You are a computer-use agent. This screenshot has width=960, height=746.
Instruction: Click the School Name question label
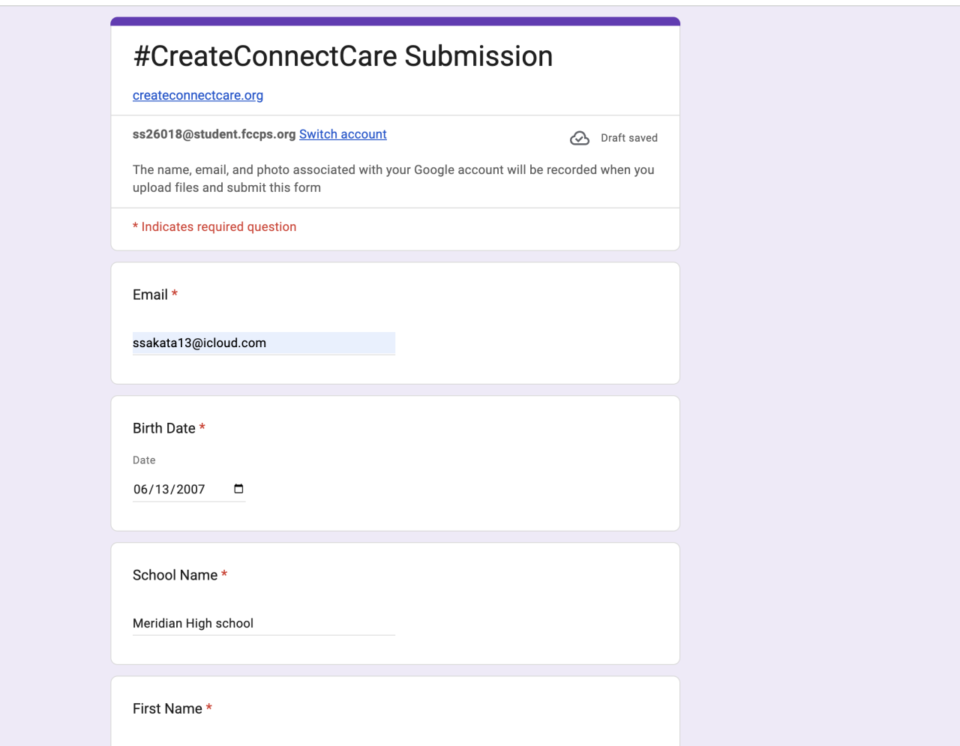(175, 575)
